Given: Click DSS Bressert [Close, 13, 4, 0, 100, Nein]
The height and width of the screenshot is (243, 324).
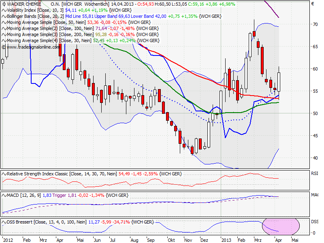Looking at the screenshot, I should [x=47, y=222].
